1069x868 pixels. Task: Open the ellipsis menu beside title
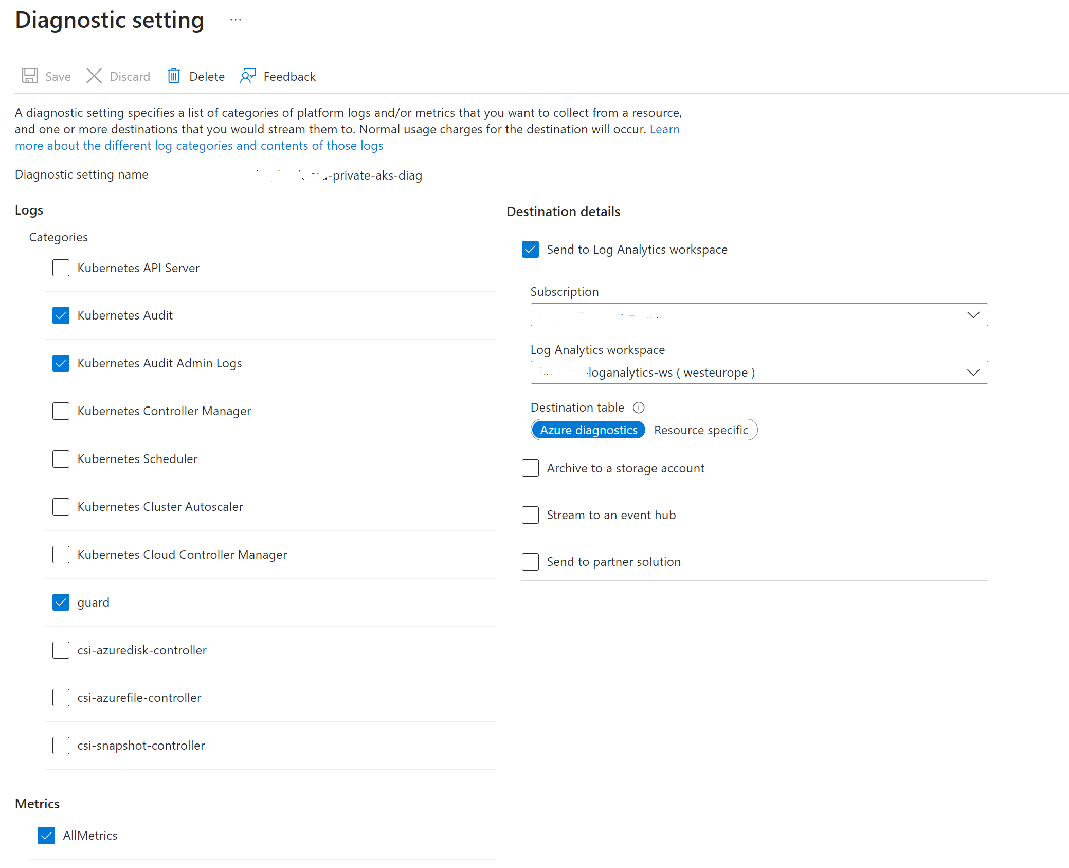tap(235, 20)
